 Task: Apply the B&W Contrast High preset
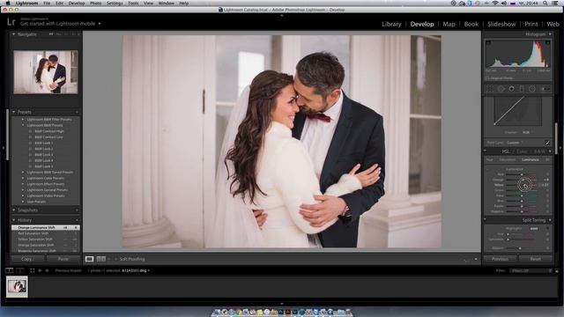[x=49, y=131]
